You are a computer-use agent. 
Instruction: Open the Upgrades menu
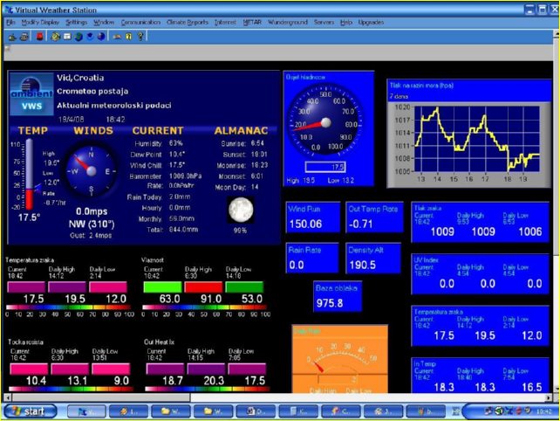tap(371, 22)
